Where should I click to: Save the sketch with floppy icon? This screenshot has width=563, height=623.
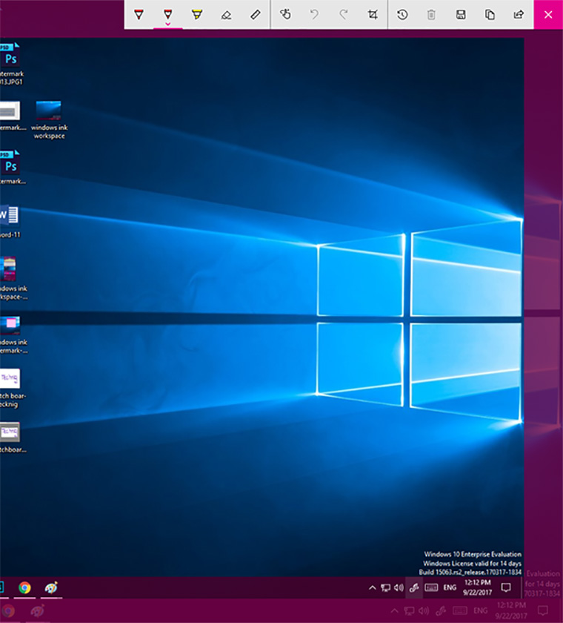(x=461, y=15)
